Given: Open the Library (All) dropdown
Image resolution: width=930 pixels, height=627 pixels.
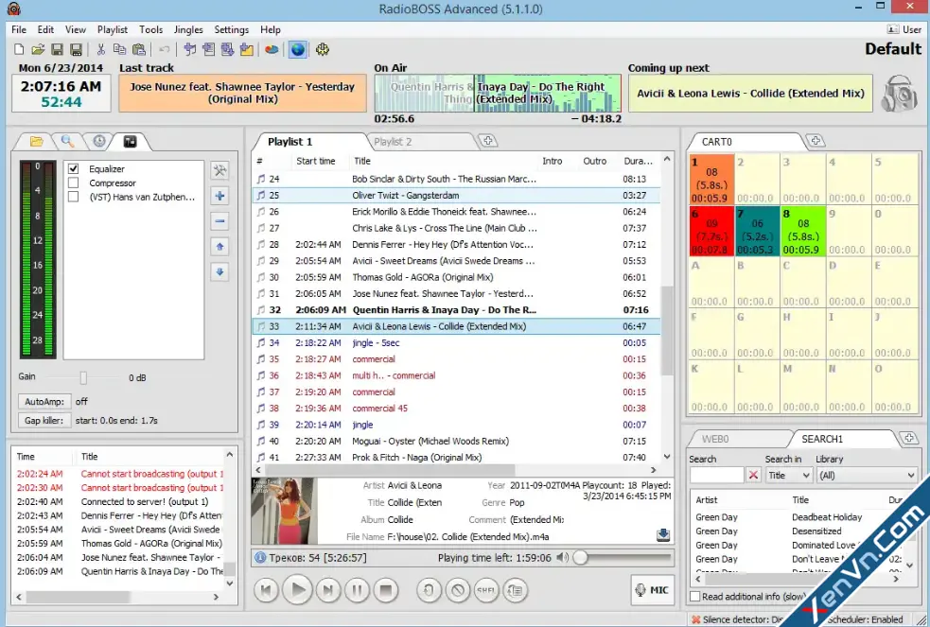Looking at the screenshot, I should (x=867, y=476).
